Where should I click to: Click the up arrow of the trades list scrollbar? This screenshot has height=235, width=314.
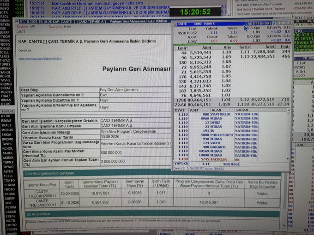(288, 110)
